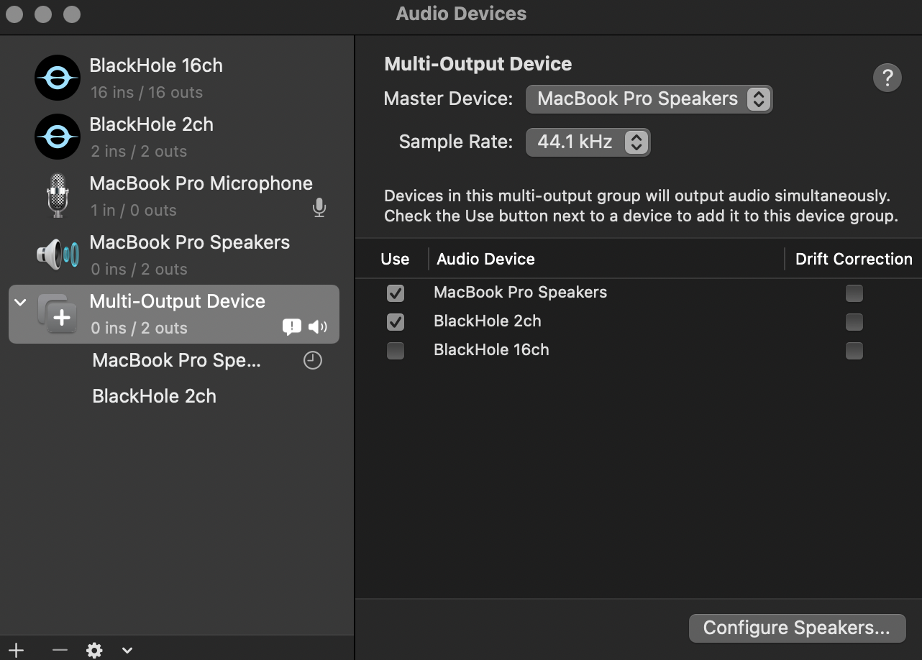Viewport: 922px width, 660px height.
Task: Click the speaker output icon on Multi-Output Device
Action: click(317, 326)
